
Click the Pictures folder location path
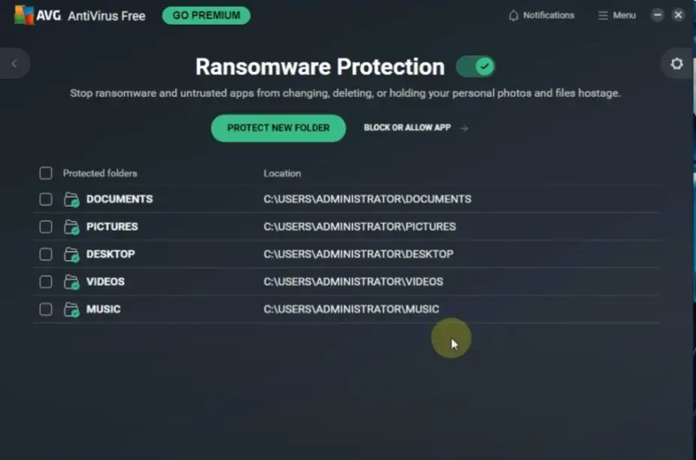click(359, 227)
